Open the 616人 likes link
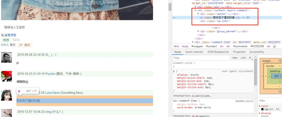This screenshot has width=282, height=117. [5, 45]
